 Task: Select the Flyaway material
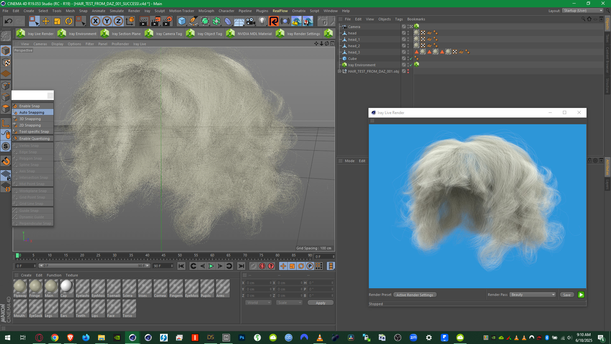(20, 289)
